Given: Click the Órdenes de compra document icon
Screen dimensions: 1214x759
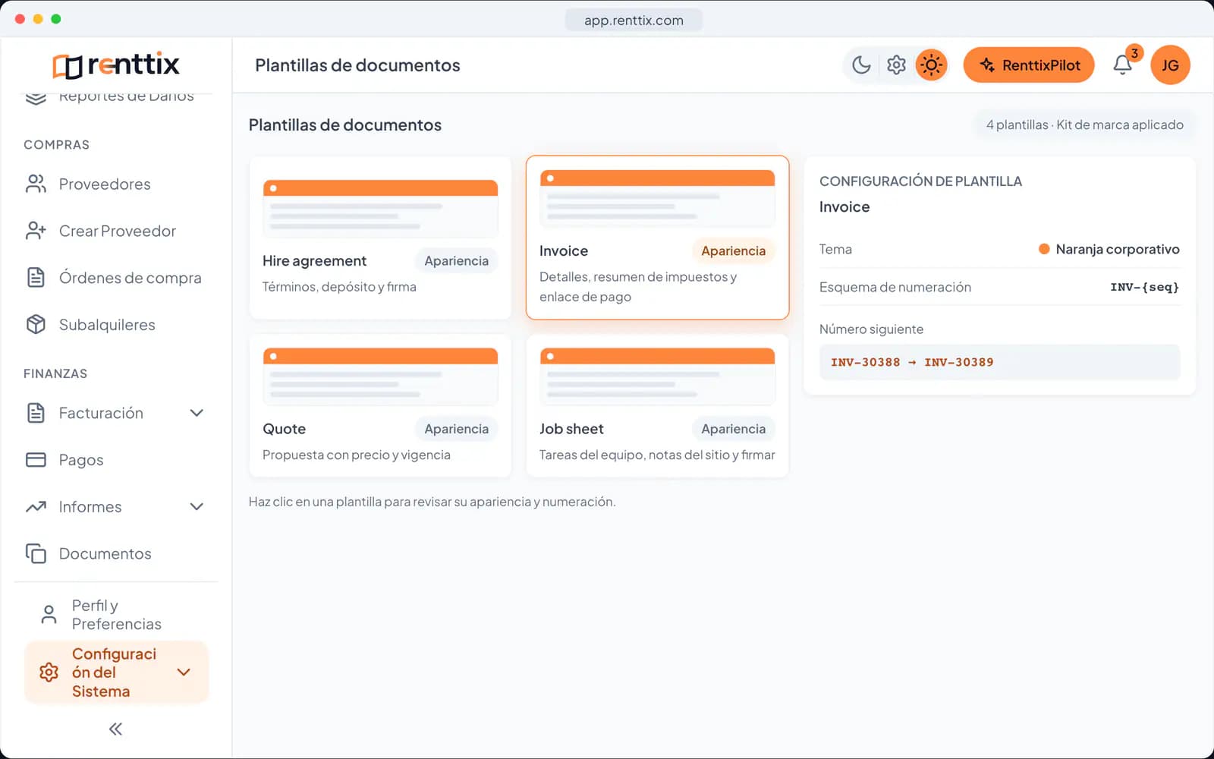Looking at the screenshot, I should [x=36, y=278].
